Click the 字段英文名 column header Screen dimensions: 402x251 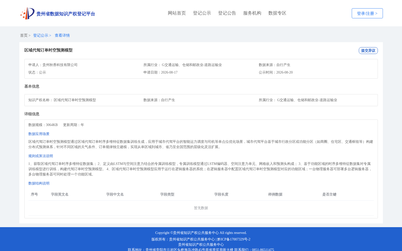click(60, 194)
